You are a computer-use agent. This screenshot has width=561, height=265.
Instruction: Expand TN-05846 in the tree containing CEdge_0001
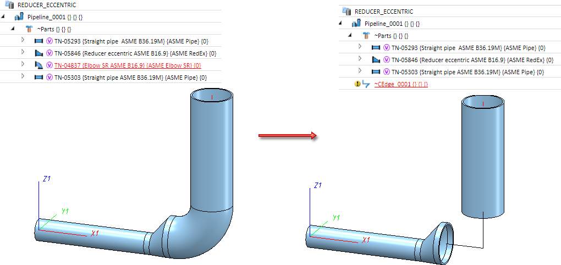(360, 59)
